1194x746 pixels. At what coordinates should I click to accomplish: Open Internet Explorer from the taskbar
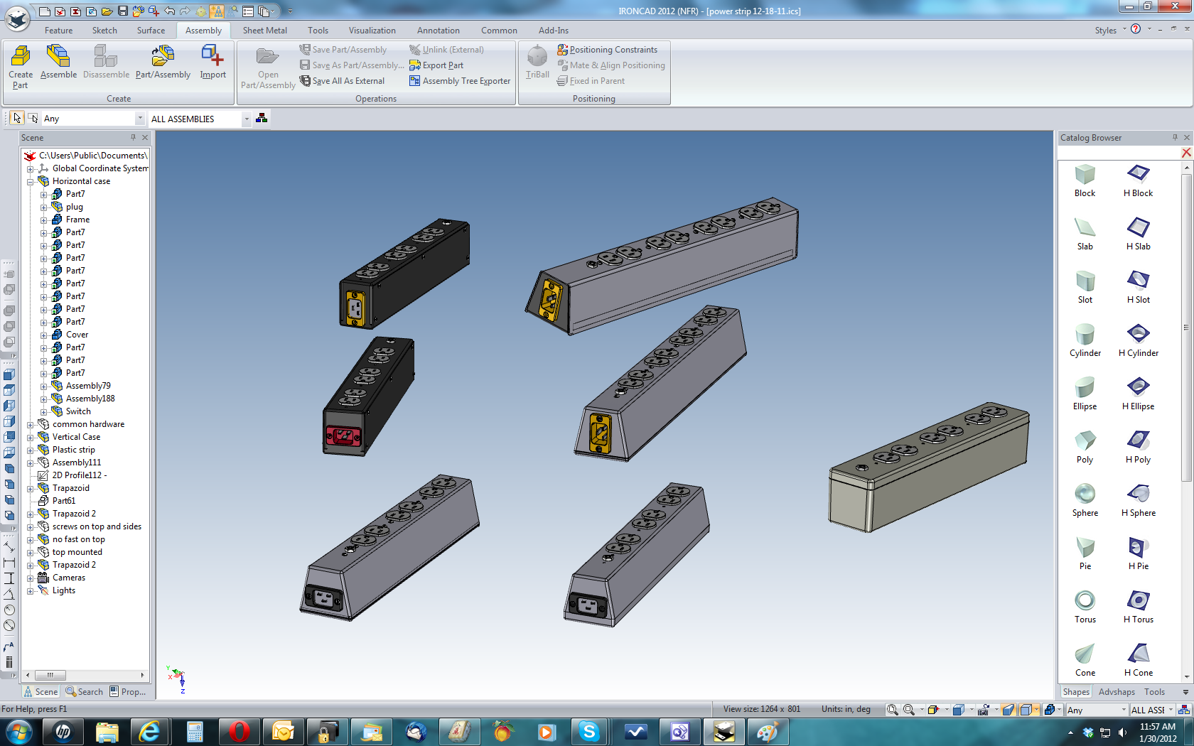pyautogui.click(x=149, y=731)
